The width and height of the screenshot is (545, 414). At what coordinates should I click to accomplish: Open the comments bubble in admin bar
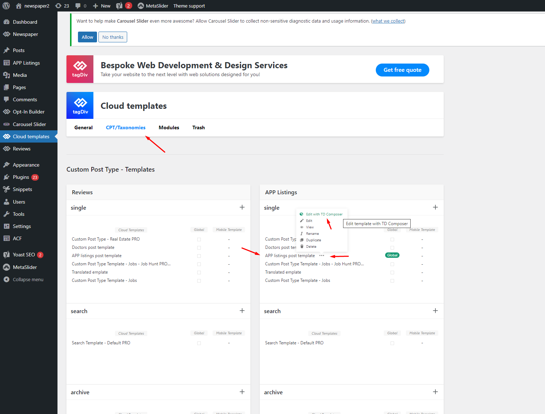(x=81, y=6)
